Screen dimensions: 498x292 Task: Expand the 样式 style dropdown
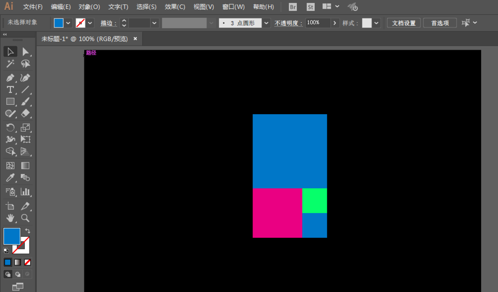coord(377,23)
